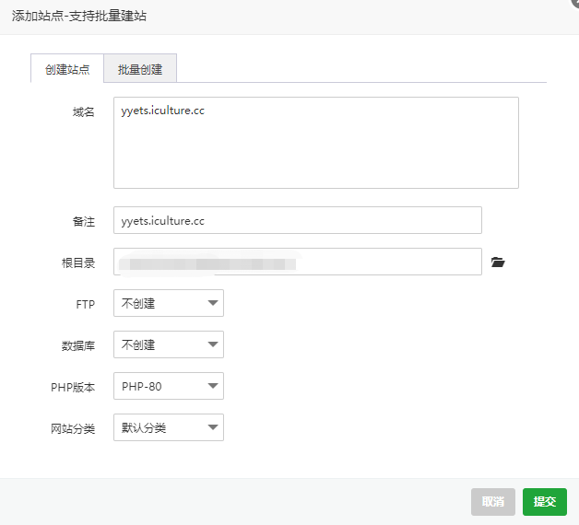The height and width of the screenshot is (525, 579).
Task: Focus the 域名 multi-line text area
Action: click(x=315, y=143)
